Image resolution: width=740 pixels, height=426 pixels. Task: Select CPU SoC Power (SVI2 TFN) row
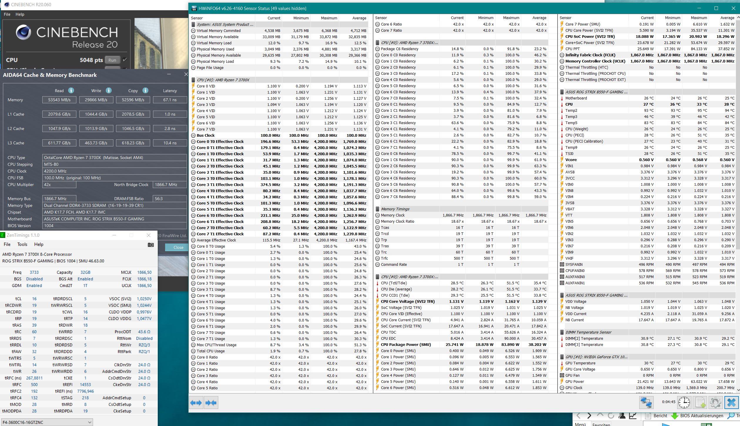tap(648, 36)
